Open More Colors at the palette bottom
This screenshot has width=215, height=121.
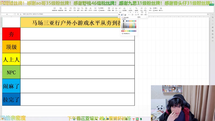[126, 33]
